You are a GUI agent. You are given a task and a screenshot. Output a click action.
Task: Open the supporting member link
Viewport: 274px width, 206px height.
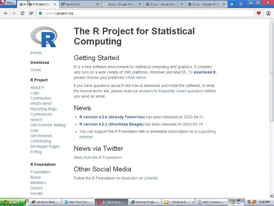207,131
